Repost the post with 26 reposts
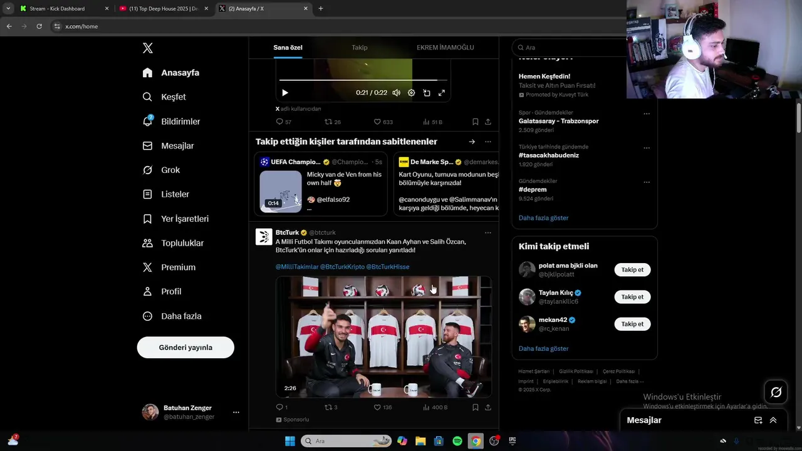802x451 pixels. tap(333, 122)
